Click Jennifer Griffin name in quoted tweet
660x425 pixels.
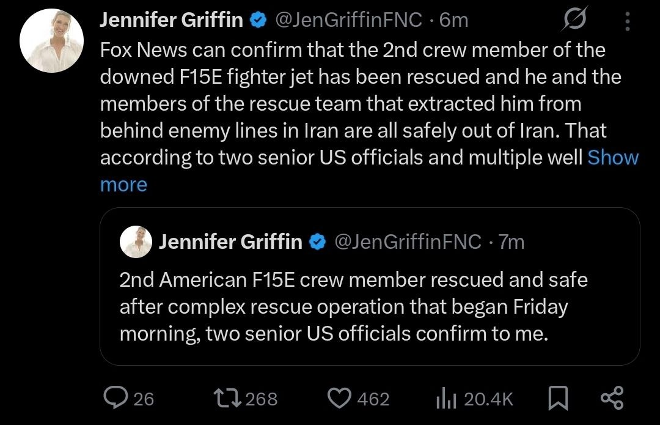(230, 242)
